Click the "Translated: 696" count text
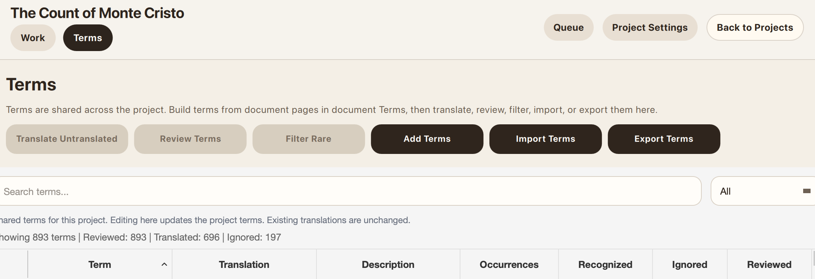 click(187, 237)
